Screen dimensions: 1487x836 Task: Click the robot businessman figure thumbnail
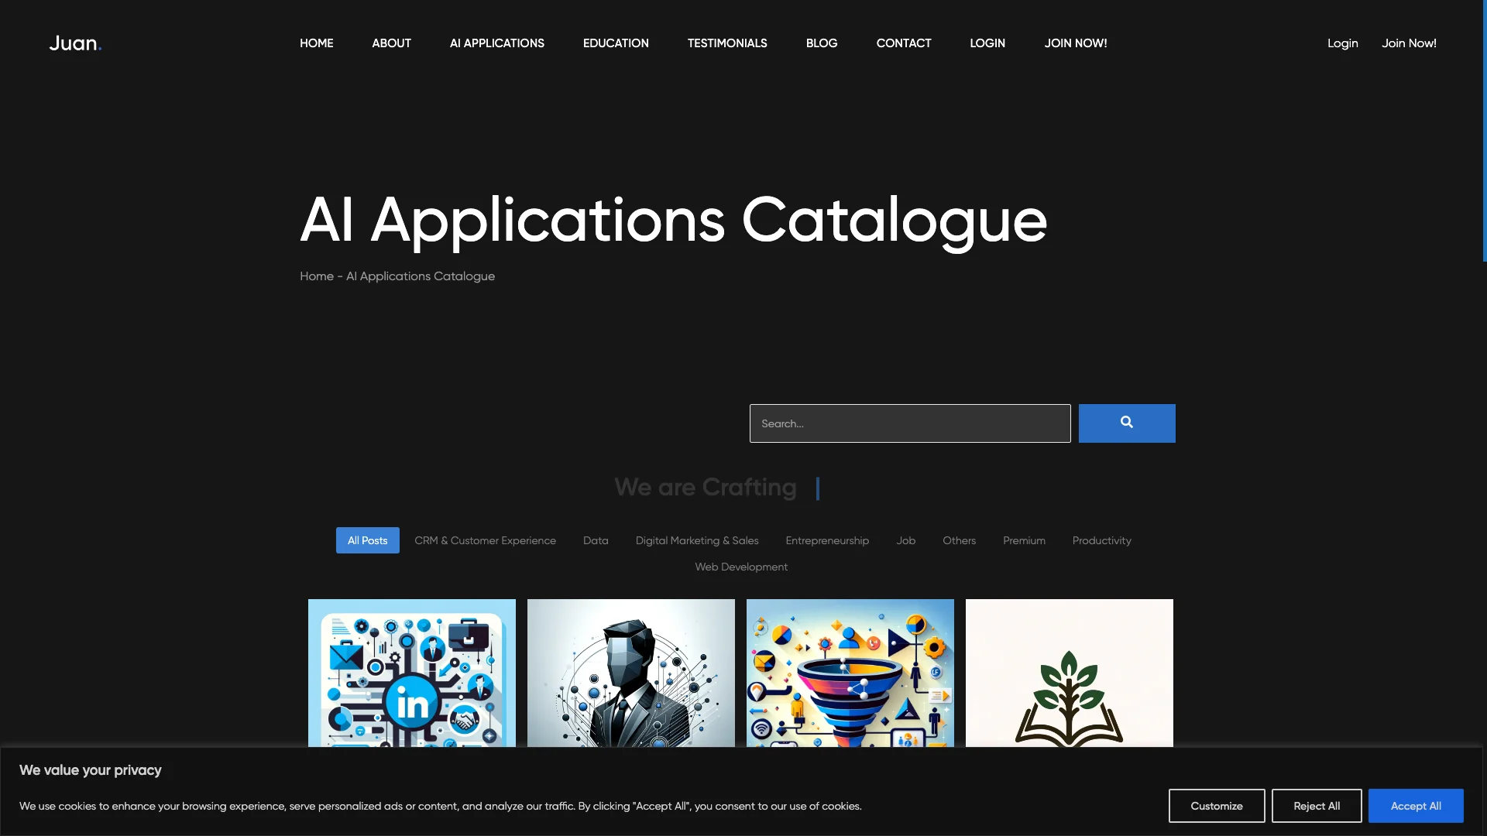click(x=631, y=672)
